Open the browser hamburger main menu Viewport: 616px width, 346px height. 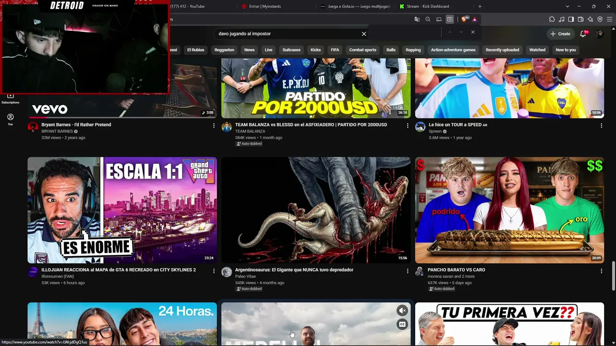[610, 19]
